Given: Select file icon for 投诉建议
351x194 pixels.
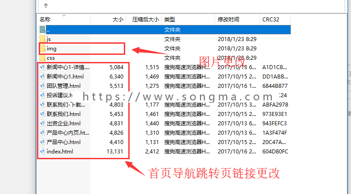Looking at the screenshot, I should click(42, 95).
